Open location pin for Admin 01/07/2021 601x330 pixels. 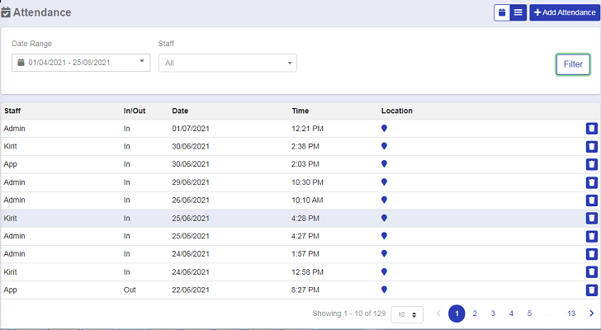point(384,129)
